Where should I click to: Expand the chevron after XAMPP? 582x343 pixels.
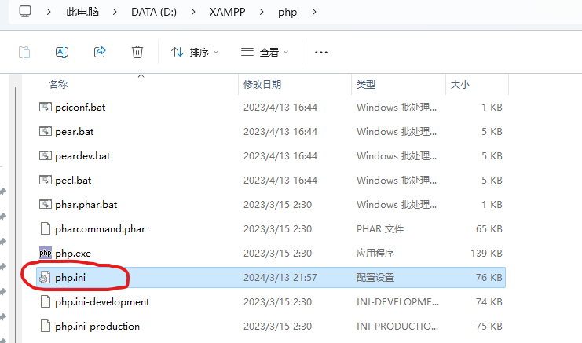[262, 12]
